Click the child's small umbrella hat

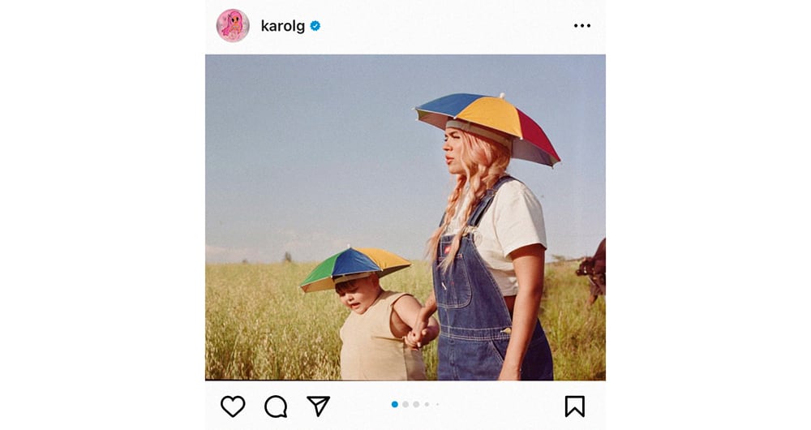[x=354, y=267]
